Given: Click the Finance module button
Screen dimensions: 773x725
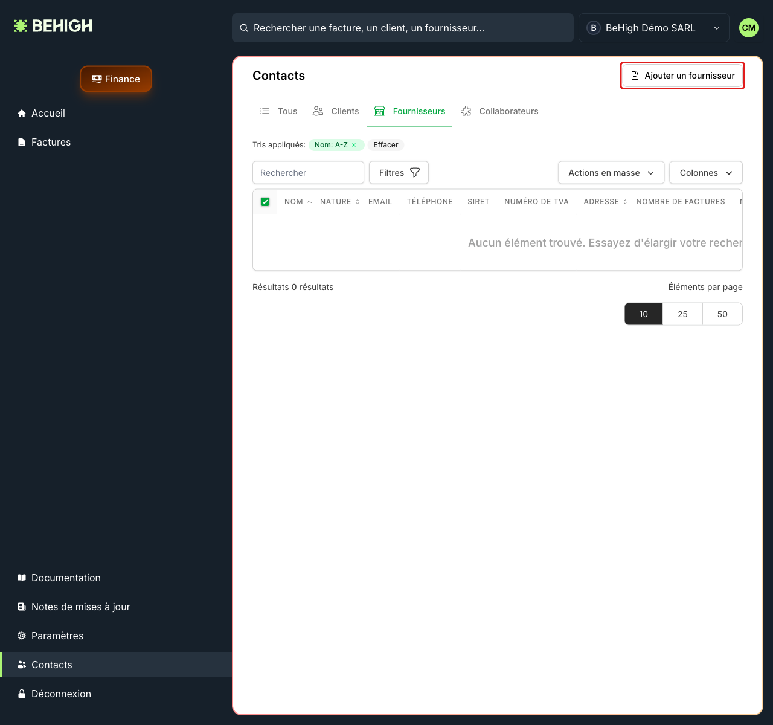Looking at the screenshot, I should [x=116, y=79].
